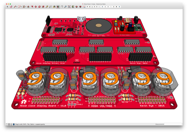
Task: Select the Offset tool
Action: click(x=32, y=7)
